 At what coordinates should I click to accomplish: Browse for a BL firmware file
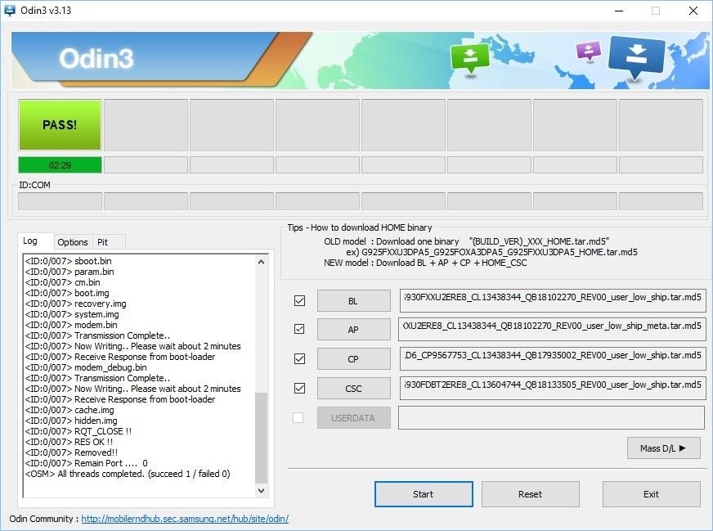pos(354,301)
